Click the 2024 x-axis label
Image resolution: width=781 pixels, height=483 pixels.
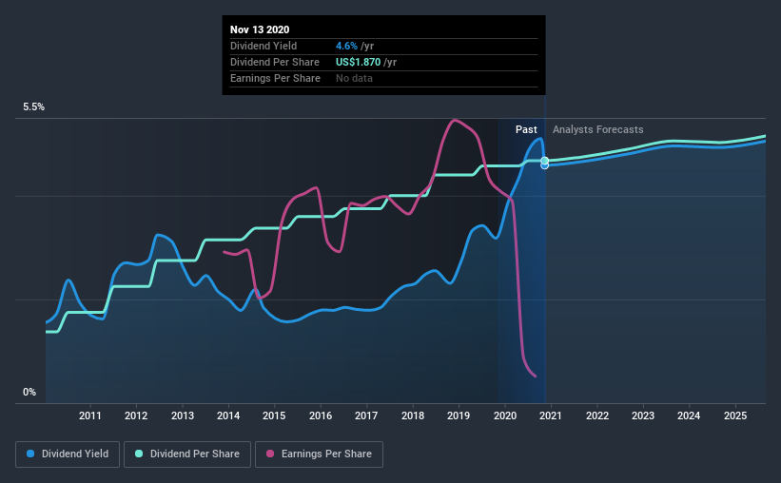coord(689,415)
